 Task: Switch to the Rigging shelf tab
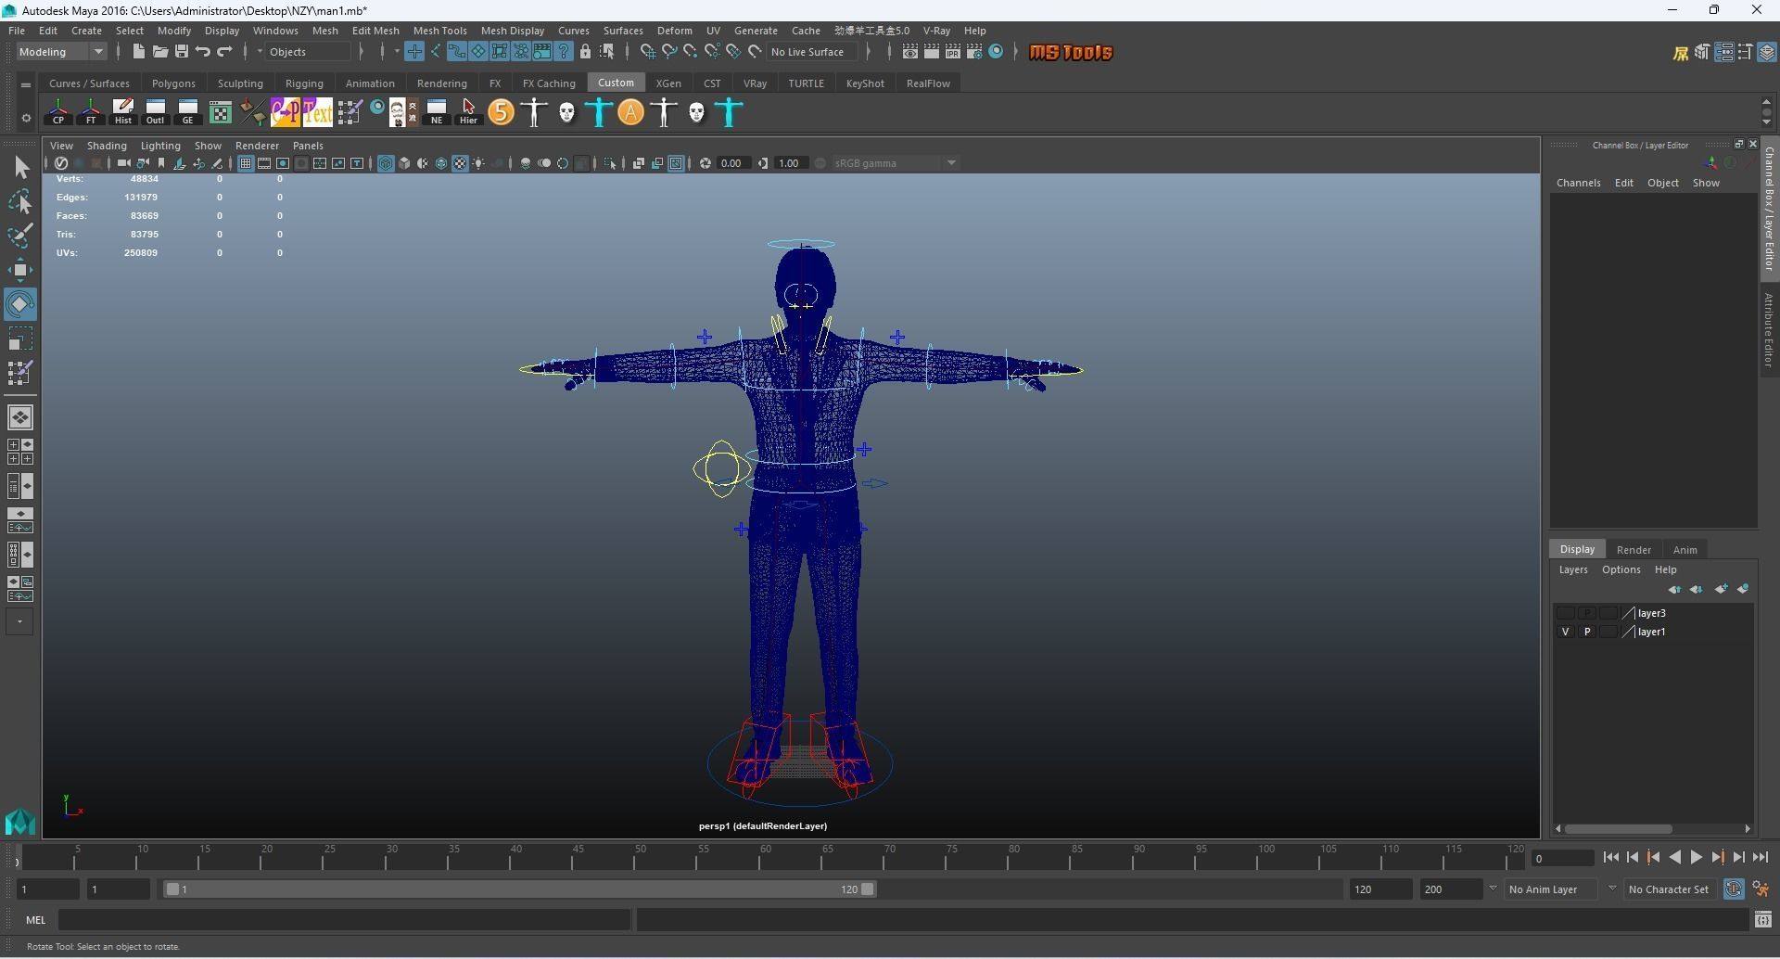[x=304, y=83]
